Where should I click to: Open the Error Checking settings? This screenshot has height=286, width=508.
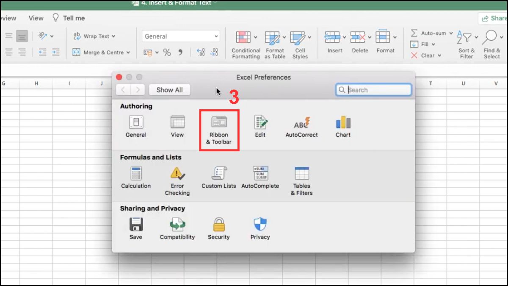click(x=177, y=177)
